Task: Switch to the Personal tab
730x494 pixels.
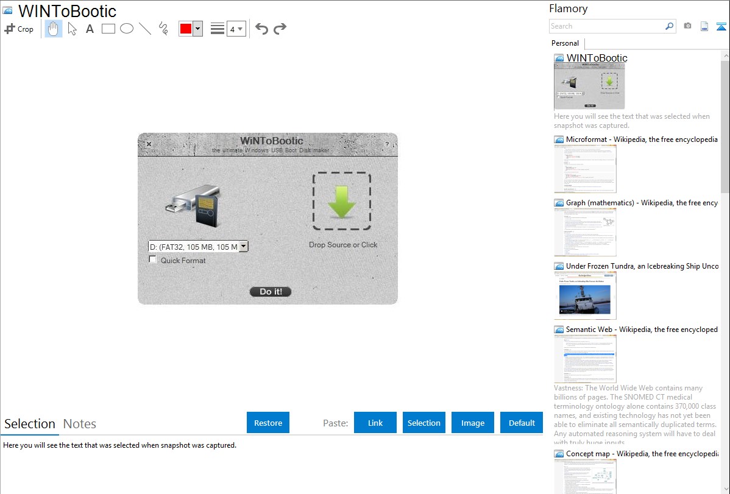Action: pos(565,43)
